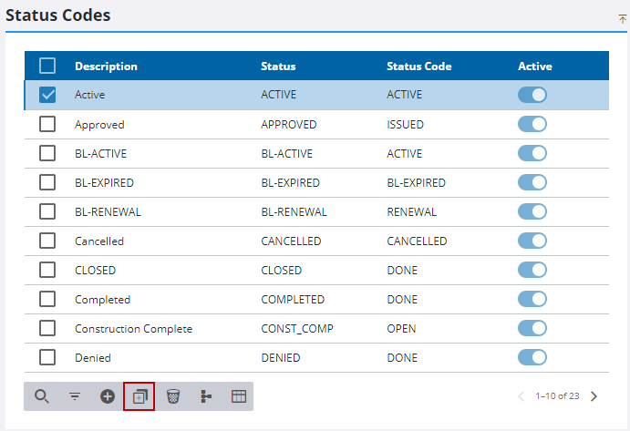630x431 pixels.
Task: Toggle Active switch for CLOSED row
Action: point(532,270)
